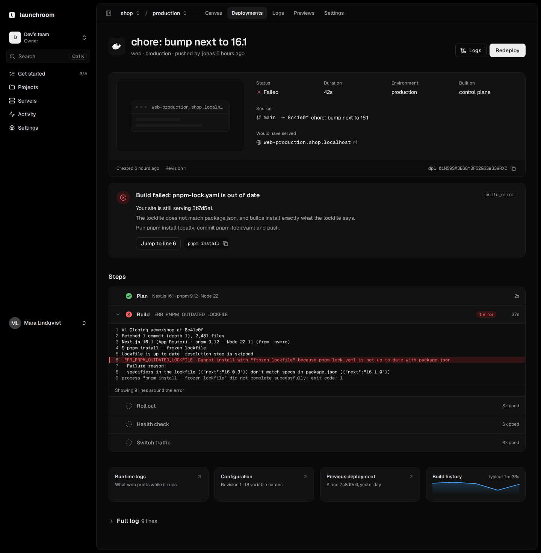Viewport: 541px width, 553px height.
Task: Click the Activity pulse icon in sidebar
Action: point(12,114)
